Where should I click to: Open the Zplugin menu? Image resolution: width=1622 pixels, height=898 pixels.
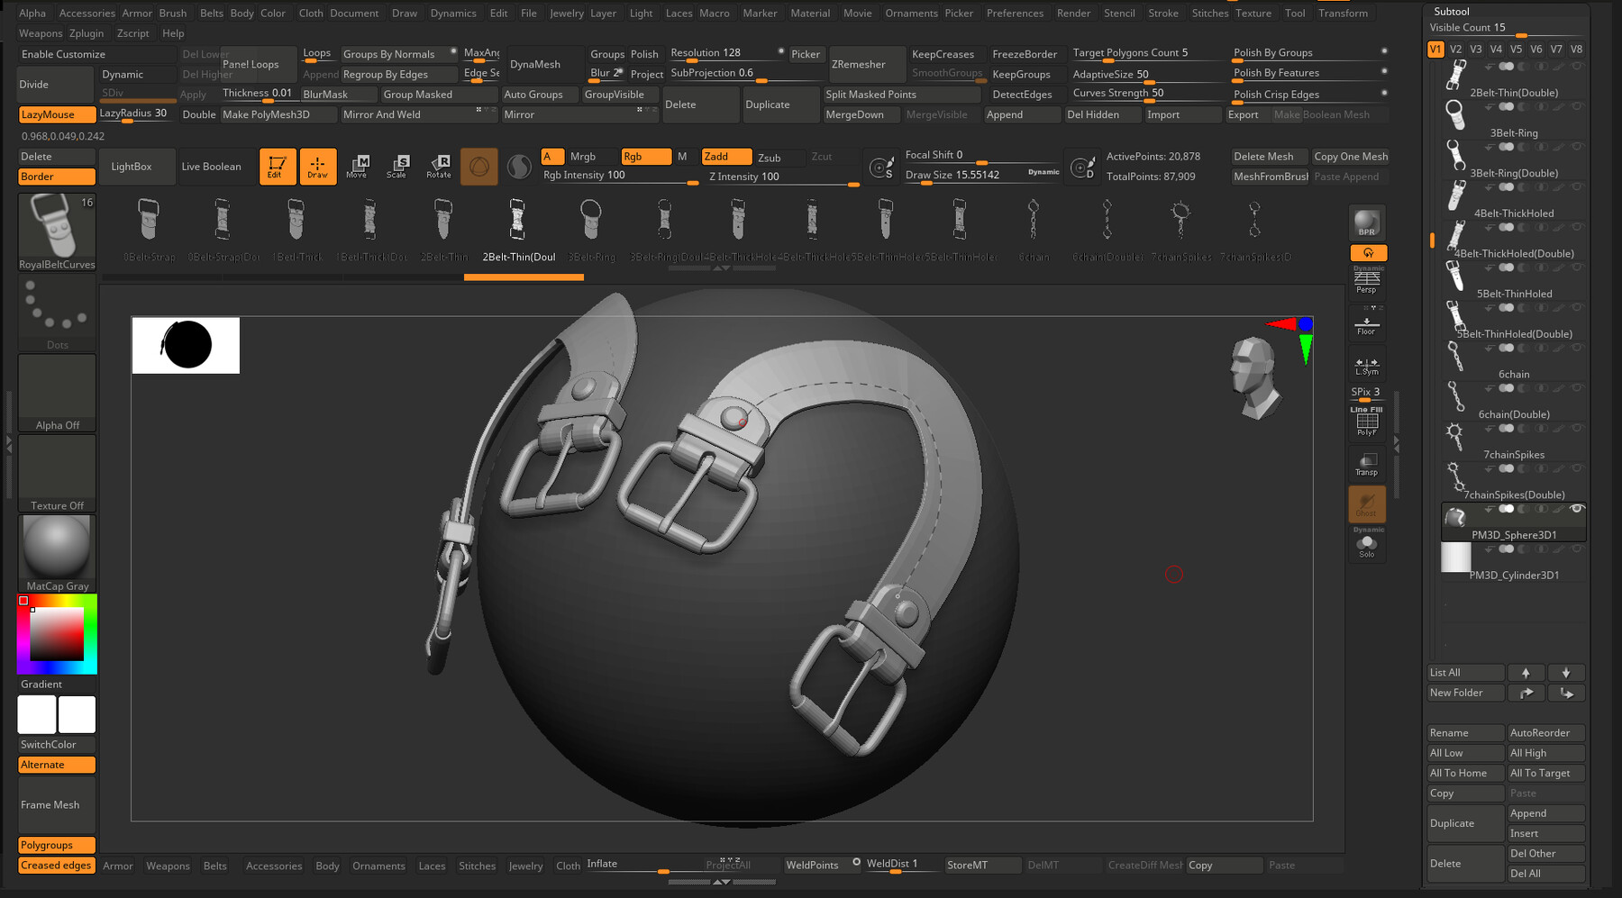(x=87, y=33)
